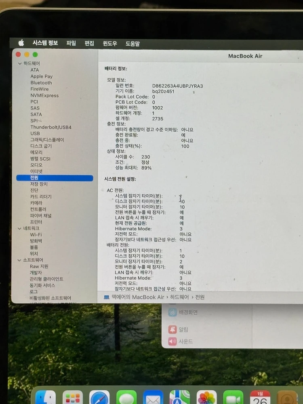Launch Safari from the Dock
303x404 pixels.
(x=99, y=398)
